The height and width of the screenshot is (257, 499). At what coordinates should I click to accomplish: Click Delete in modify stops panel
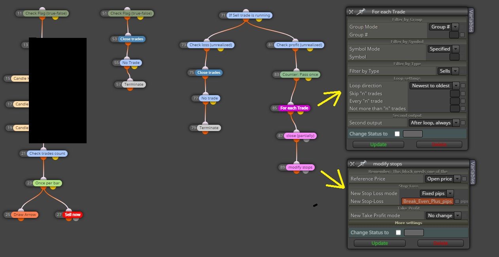(440, 243)
